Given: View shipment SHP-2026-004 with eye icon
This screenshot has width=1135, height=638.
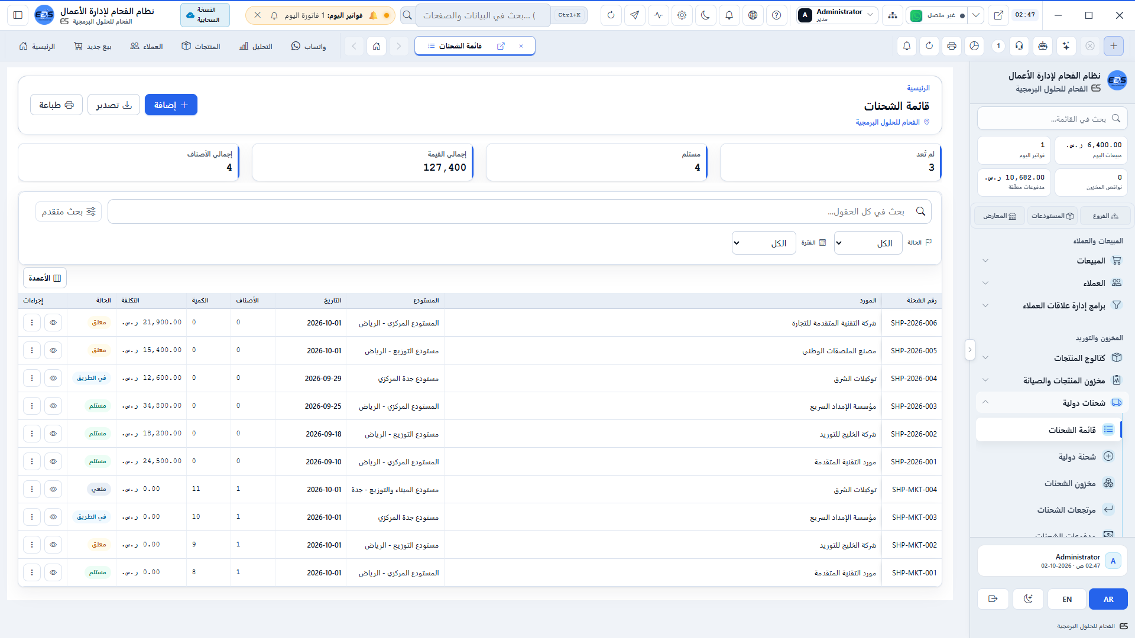Looking at the screenshot, I should pyautogui.click(x=53, y=378).
